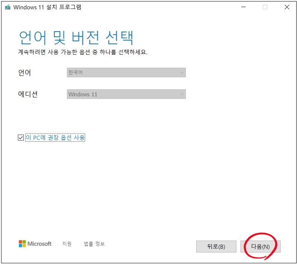
Task: Click the 에디션 field label
Action: [28, 94]
